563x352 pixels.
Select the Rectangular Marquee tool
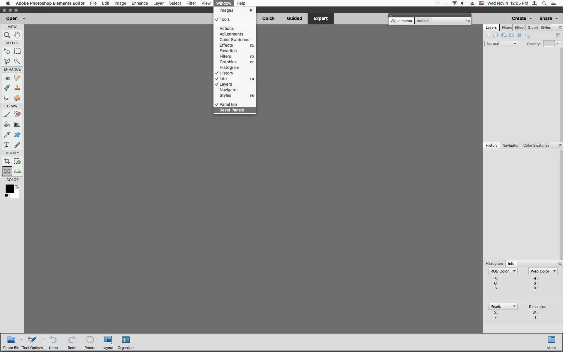click(x=17, y=51)
